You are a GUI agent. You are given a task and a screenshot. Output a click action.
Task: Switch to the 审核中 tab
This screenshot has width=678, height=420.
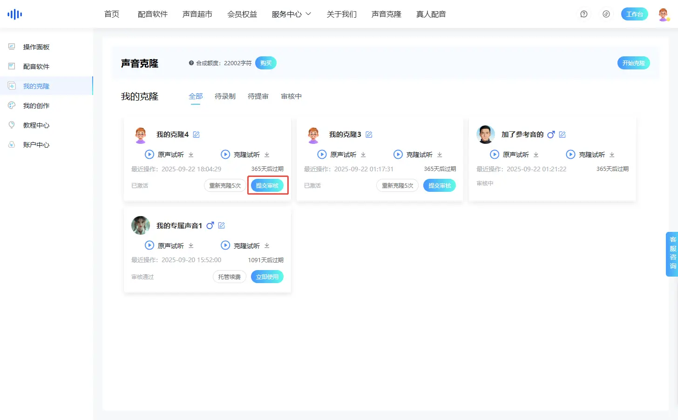click(291, 96)
